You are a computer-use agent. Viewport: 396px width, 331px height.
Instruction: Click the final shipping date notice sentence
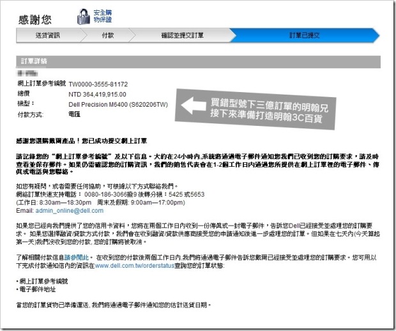point(114,305)
